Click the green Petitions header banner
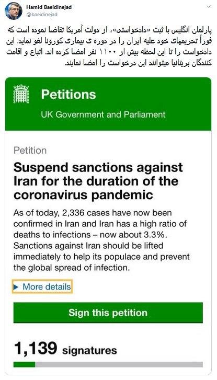This screenshot has height=380, width=217. (x=108, y=103)
